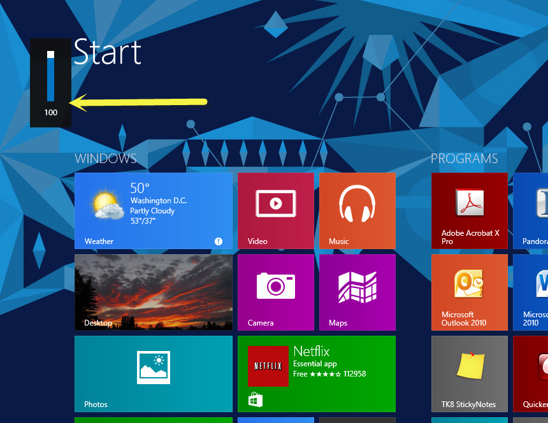
Task: Open the Maps tile
Action: [x=357, y=292]
